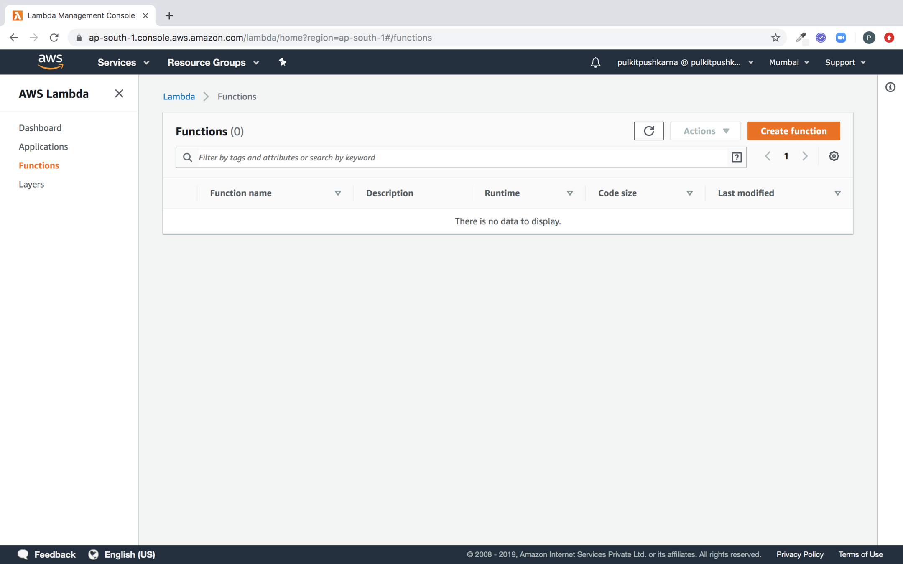The width and height of the screenshot is (903, 564).
Task: Click the search filter help icon
Action: coord(736,158)
